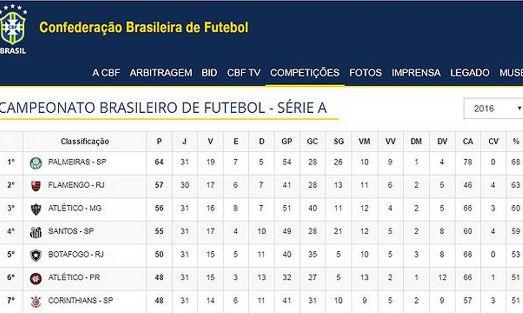
Task: Click the Classificação column header
Action: pos(85,141)
